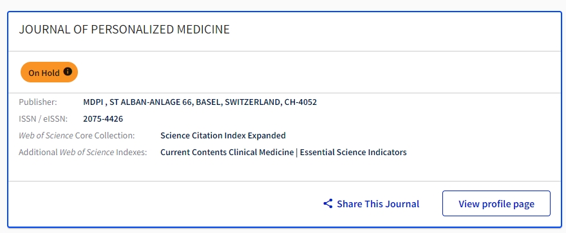Screen dimensions: 566x233
Task: Click the MDPI publisher name
Action: [x=93, y=102]
